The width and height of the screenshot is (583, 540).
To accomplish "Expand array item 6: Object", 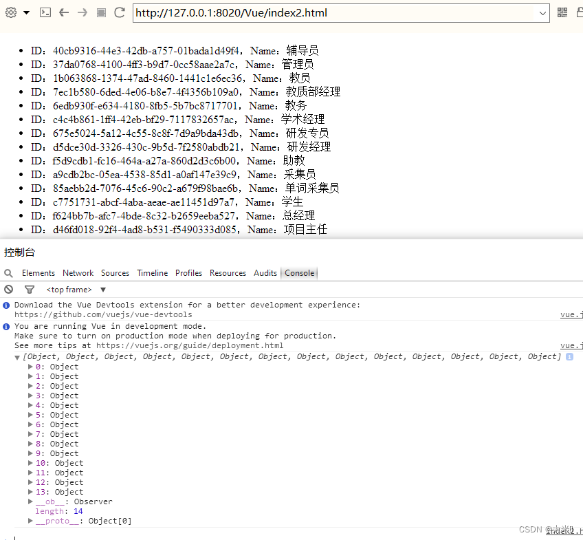I will 30,424.
